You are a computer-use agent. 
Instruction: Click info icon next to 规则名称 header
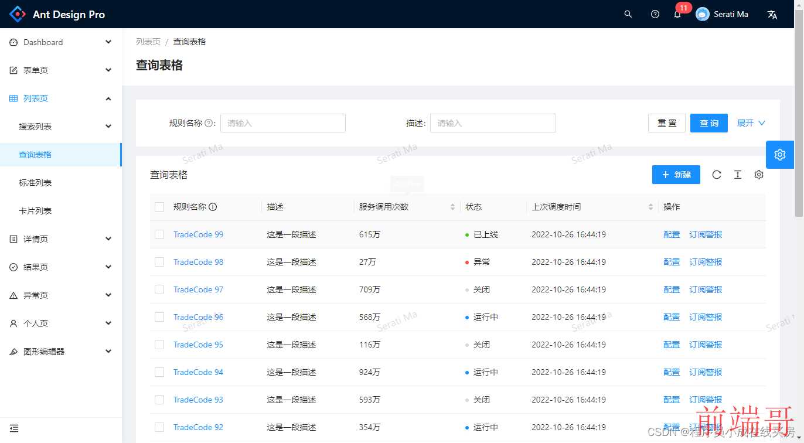(x=213, y=207)
